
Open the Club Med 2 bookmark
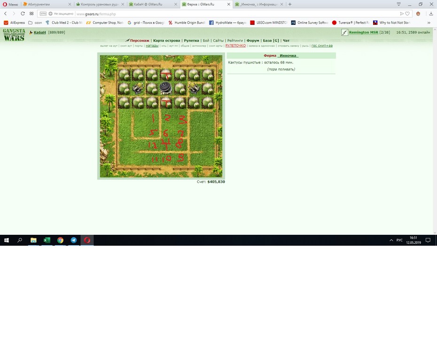click(64, 23)
